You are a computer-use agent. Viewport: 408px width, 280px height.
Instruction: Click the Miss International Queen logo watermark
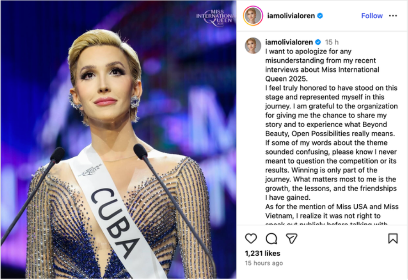click(x=216, y=17)
